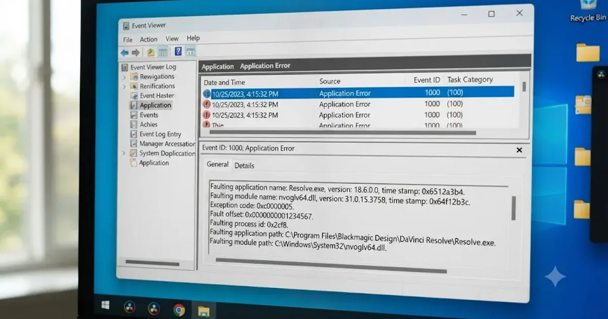This screenshot has width=608, height=319.
Task: Close the event details pane with X
Action: coord(519,150)
